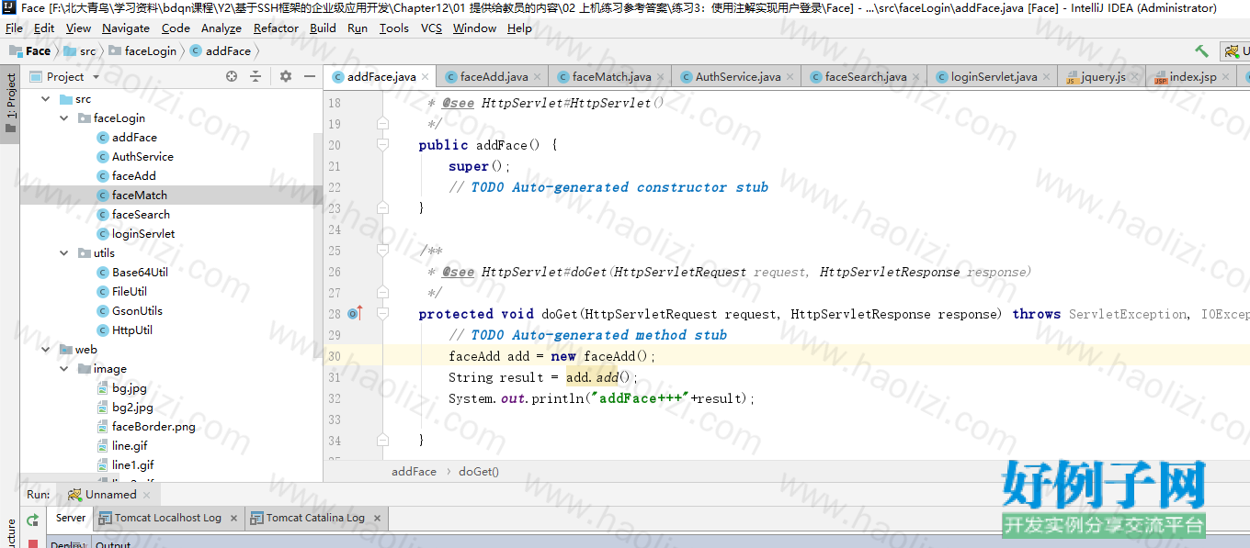The width and height of the screenshot is (1250, 548).
Task: Close the addFace.java tab
Action: pyautogui.click(x=426, y=77)
